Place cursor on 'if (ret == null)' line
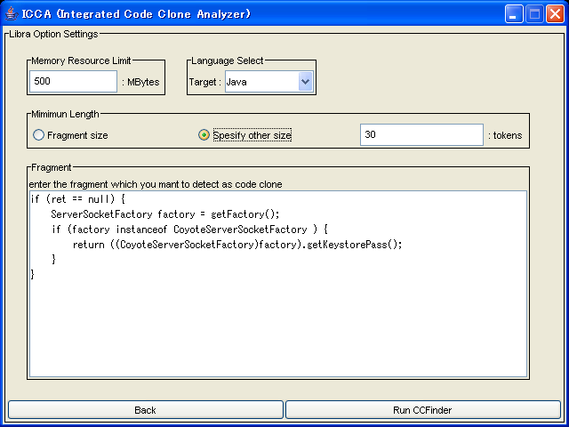569x427 pixels. pos(78,199)
